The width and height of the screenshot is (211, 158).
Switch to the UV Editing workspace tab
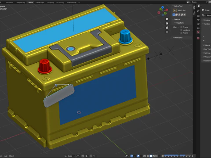click(x=60, y=2)
